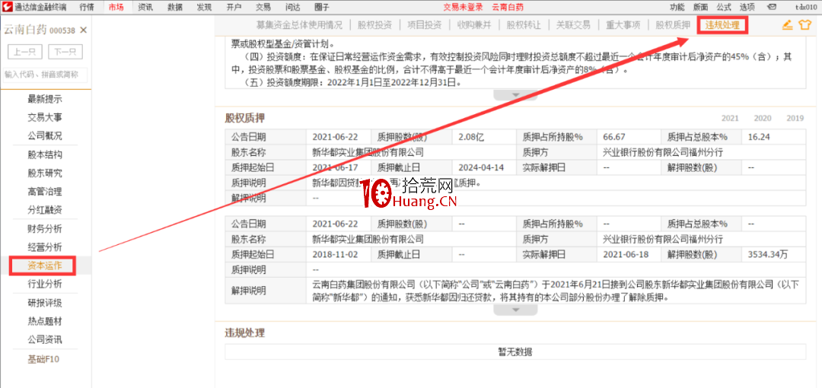Select 资本运作 in the sidebar
The width and height of the screenshot is (822, 388).
point(45,266)
